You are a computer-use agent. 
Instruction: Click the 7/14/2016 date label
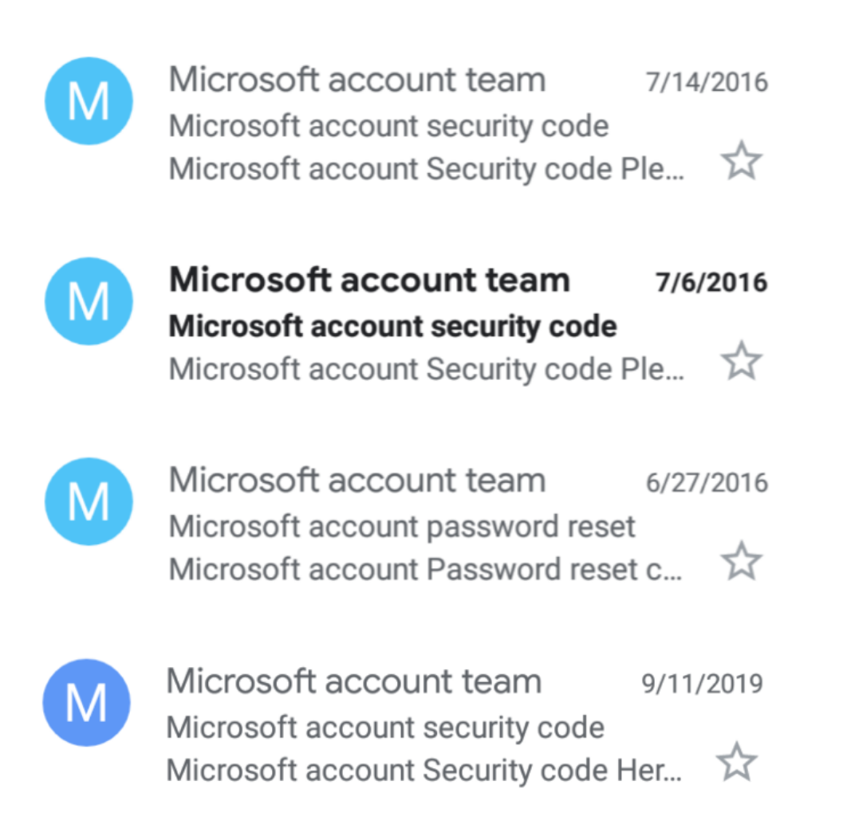point(707,82)
